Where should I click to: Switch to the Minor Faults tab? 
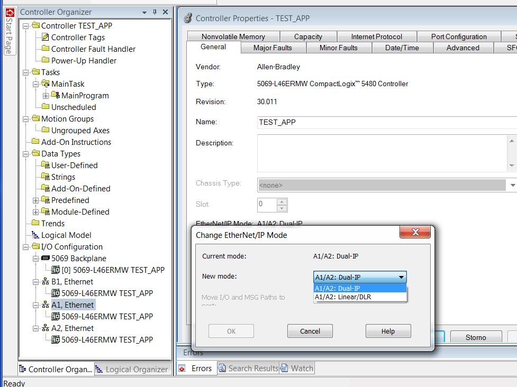coord(339,48)
